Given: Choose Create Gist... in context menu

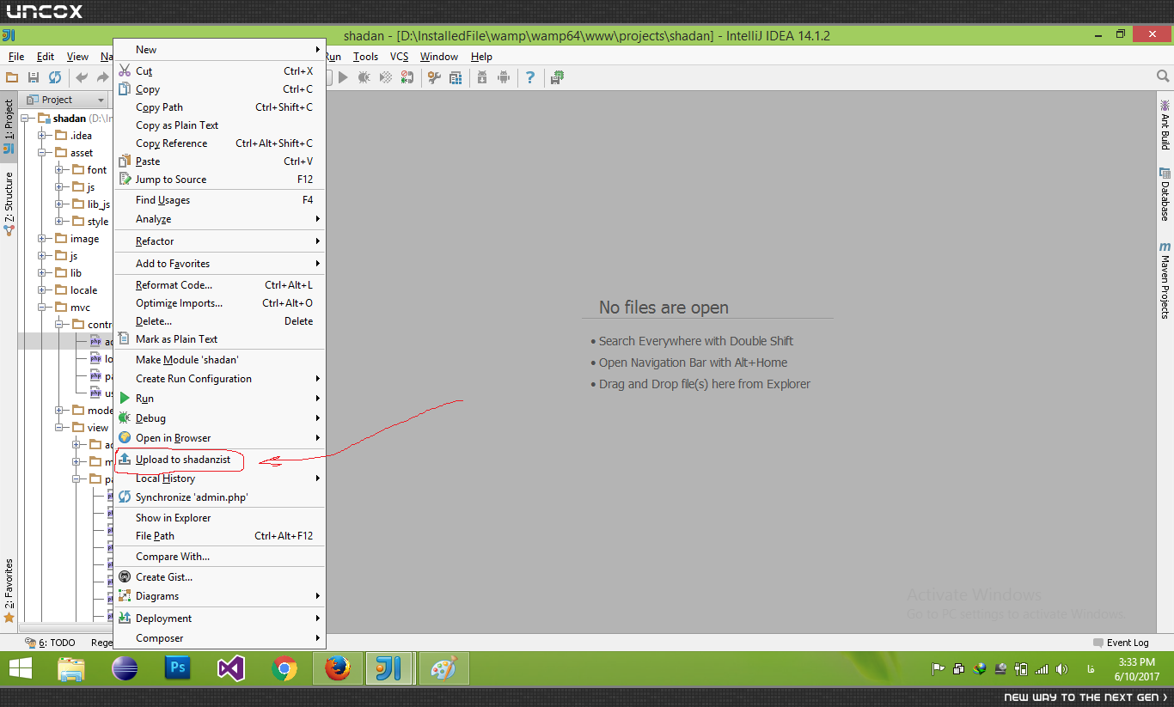Looking at the screenshot, I should (x=220, y=577).
